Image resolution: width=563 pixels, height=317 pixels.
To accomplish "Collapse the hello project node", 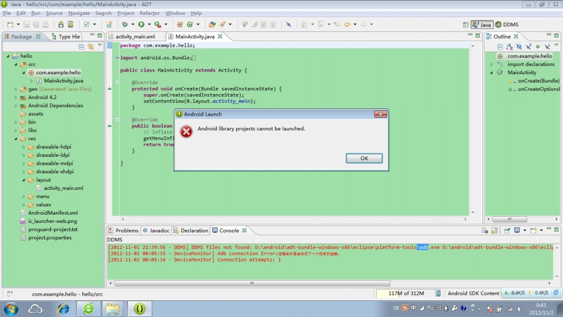I will (8, 56).
